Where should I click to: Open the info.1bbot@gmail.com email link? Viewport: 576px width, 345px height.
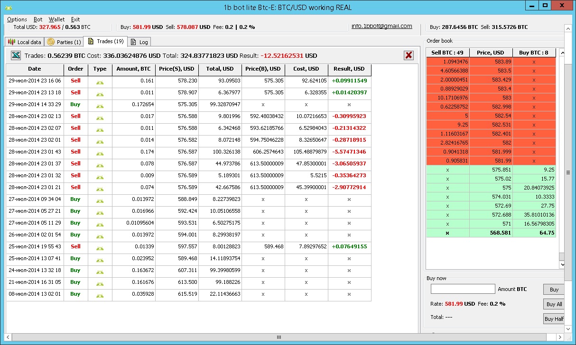[382, 26]
